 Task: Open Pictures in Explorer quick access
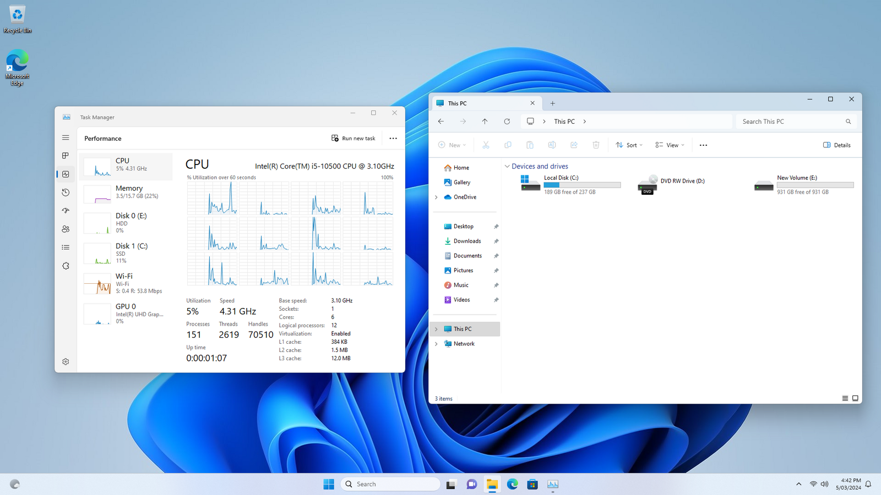[464, 270]
